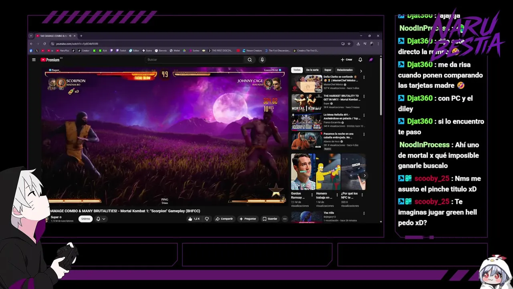Open the Wallet bookmark
This screenshot has width=513, height=289.
[x=176, y=51]
